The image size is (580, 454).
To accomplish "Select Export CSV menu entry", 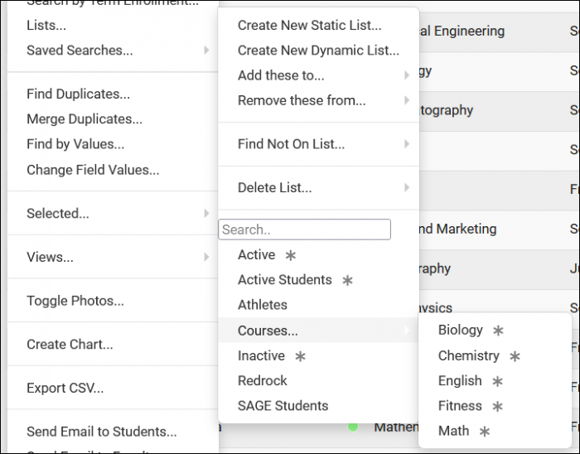I will click(65, 388).
